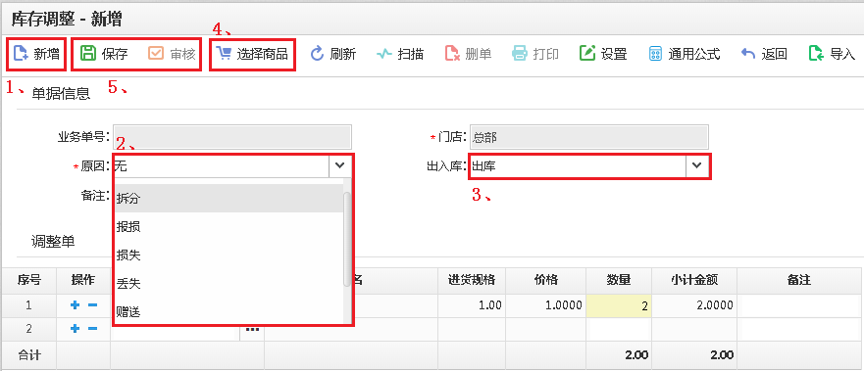
Task: Open product lookup ellipsis in row 2
Action: click(252, 329)
